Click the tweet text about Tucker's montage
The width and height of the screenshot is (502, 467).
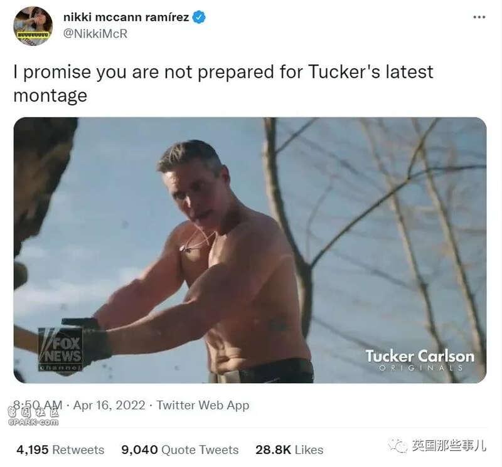223,83
